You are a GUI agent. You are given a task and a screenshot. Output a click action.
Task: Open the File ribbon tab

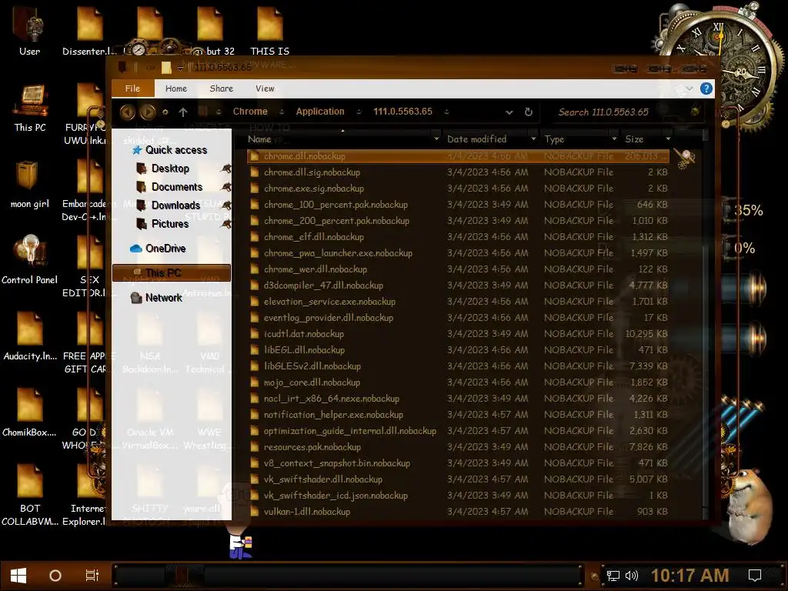(x=132, y=88)
